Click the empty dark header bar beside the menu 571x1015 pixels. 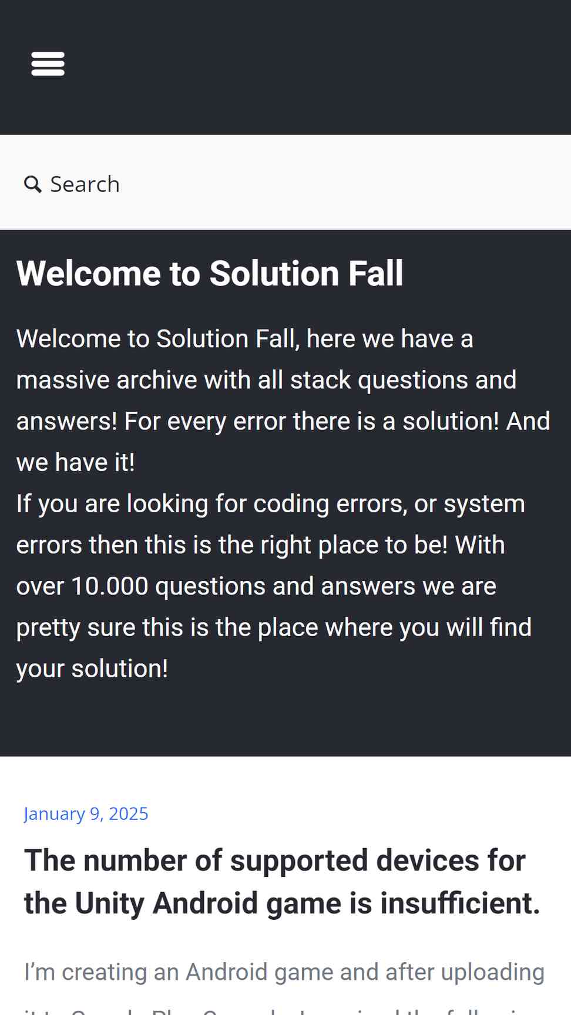click(317, 65)
